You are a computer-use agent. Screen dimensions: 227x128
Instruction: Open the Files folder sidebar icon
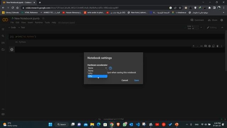click(x=3, y=50)
